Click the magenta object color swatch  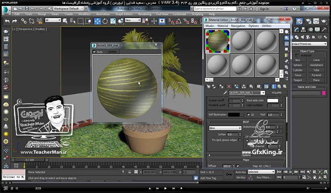[x=324, y=93]
